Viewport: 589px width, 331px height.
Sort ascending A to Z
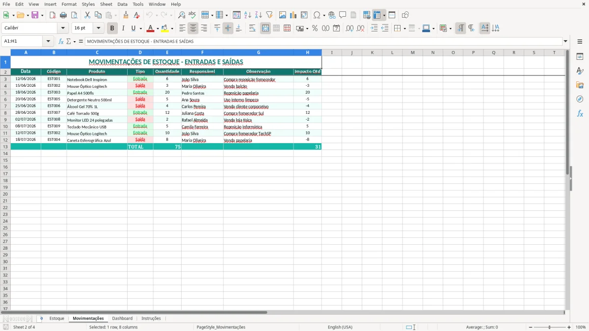coord(248,15)
